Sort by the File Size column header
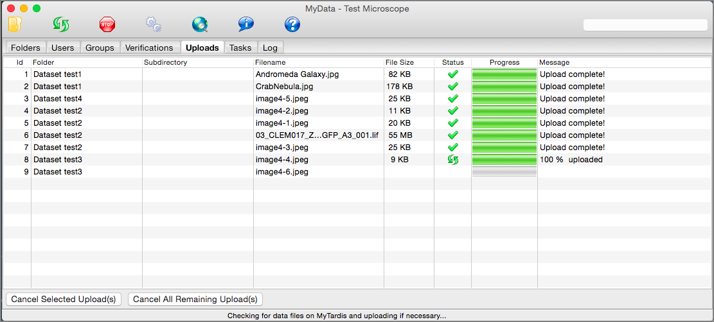714x322 pixels. click(x=400, y=62)
